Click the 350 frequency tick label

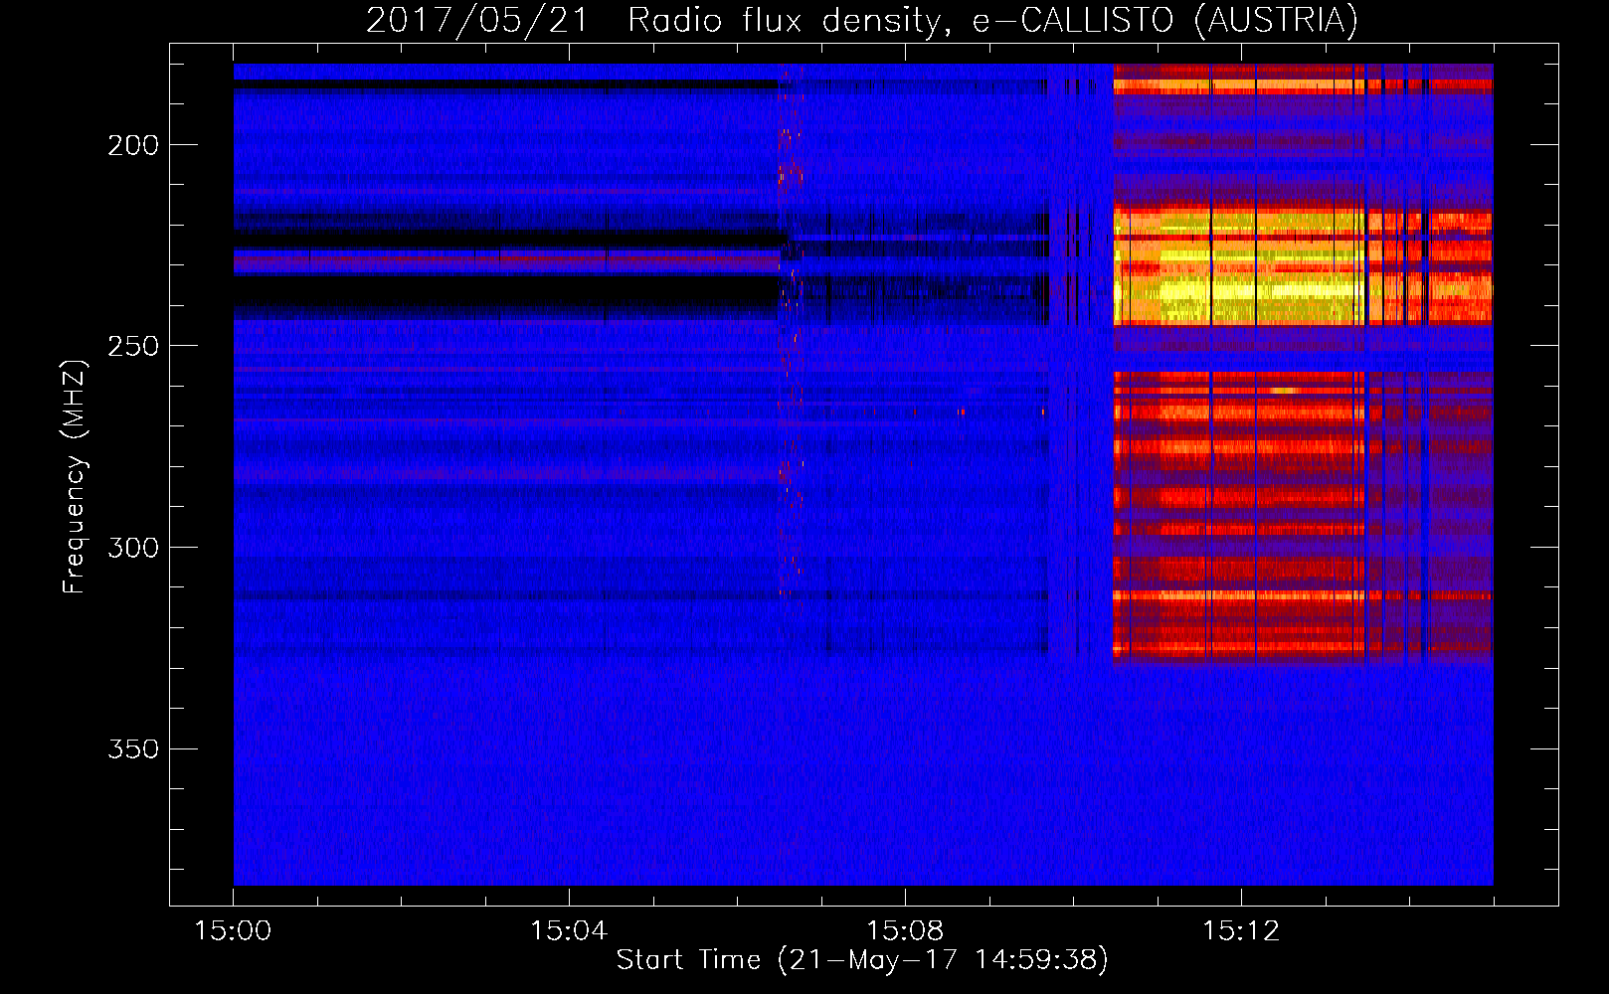click(133, 748)
